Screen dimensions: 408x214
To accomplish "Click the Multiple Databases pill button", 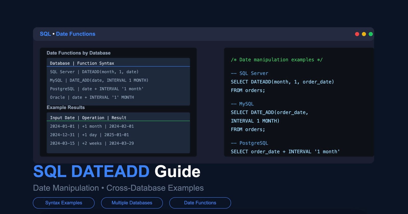I will (132, 203).
